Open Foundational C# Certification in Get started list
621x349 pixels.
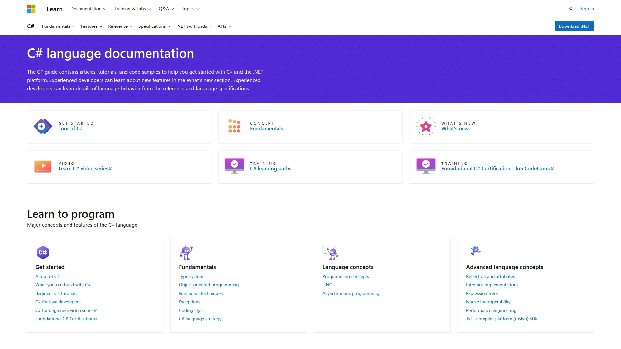tap(66, 319)
